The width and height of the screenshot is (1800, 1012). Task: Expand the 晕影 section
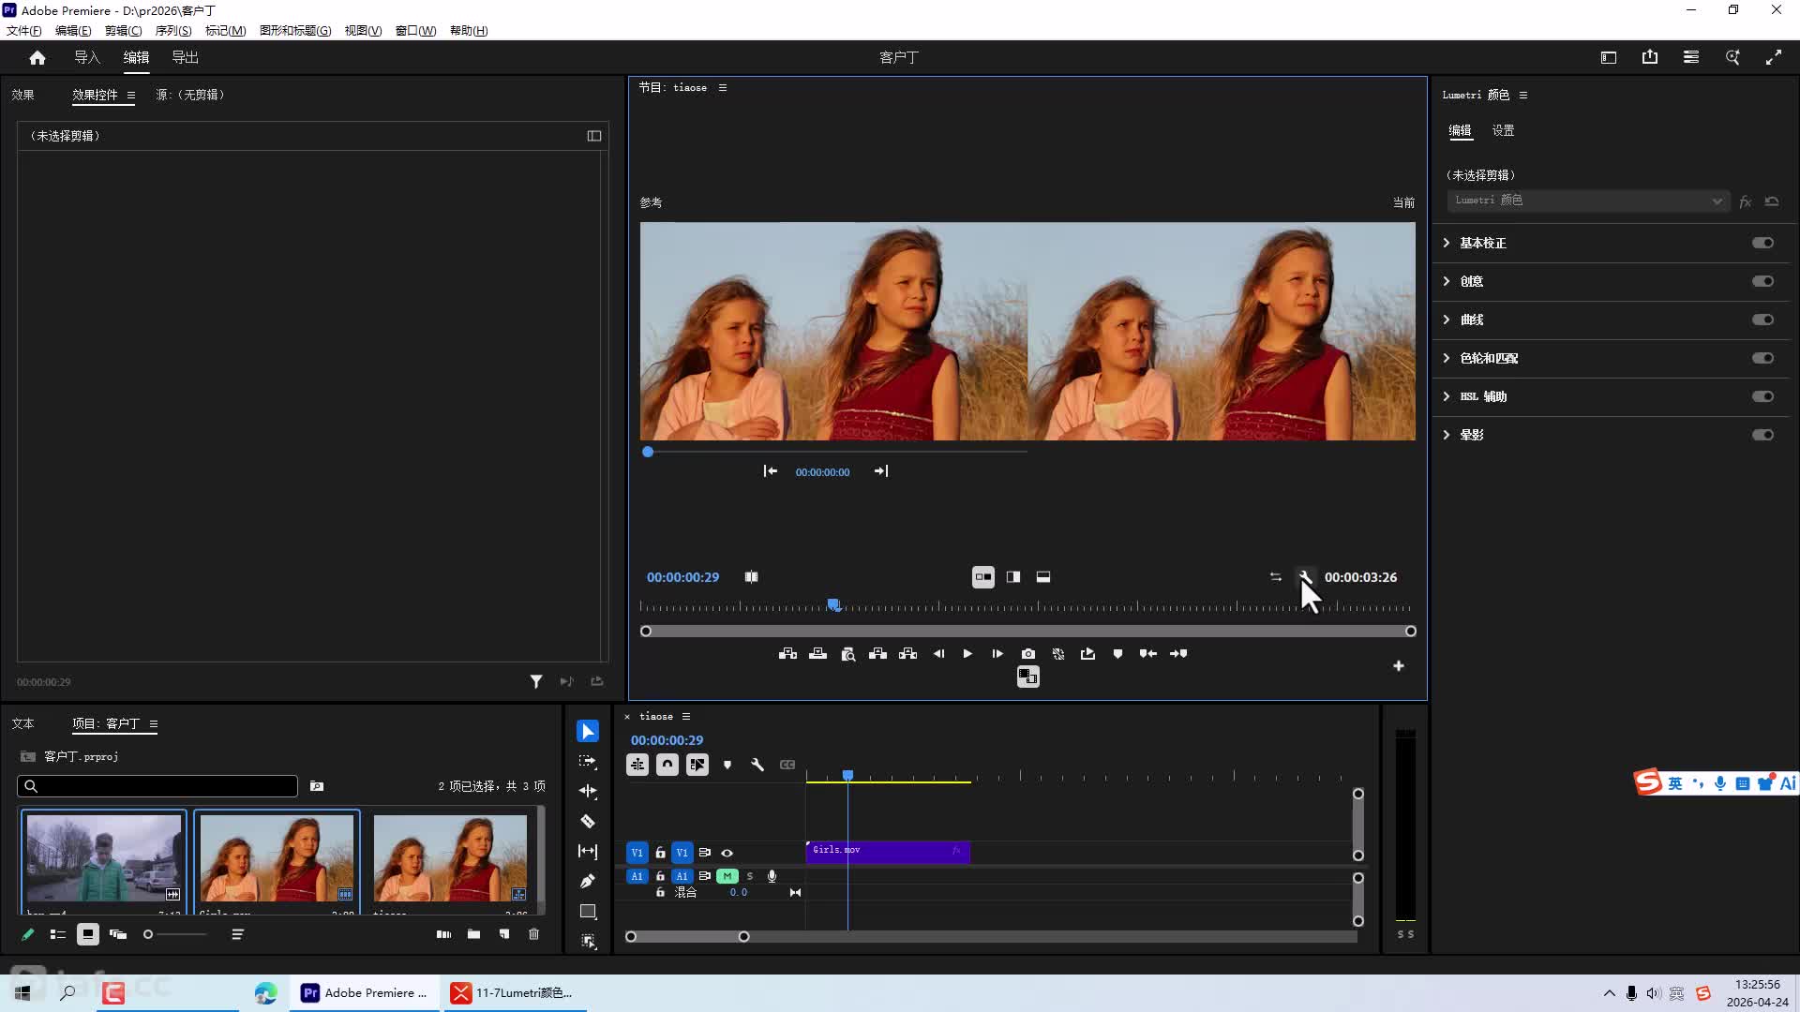click(1447, 435)
